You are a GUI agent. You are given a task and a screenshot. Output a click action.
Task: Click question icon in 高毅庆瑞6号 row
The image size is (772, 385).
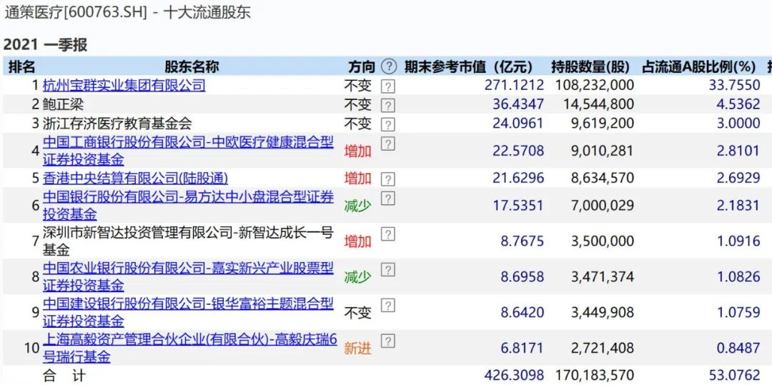coord(388,341)
